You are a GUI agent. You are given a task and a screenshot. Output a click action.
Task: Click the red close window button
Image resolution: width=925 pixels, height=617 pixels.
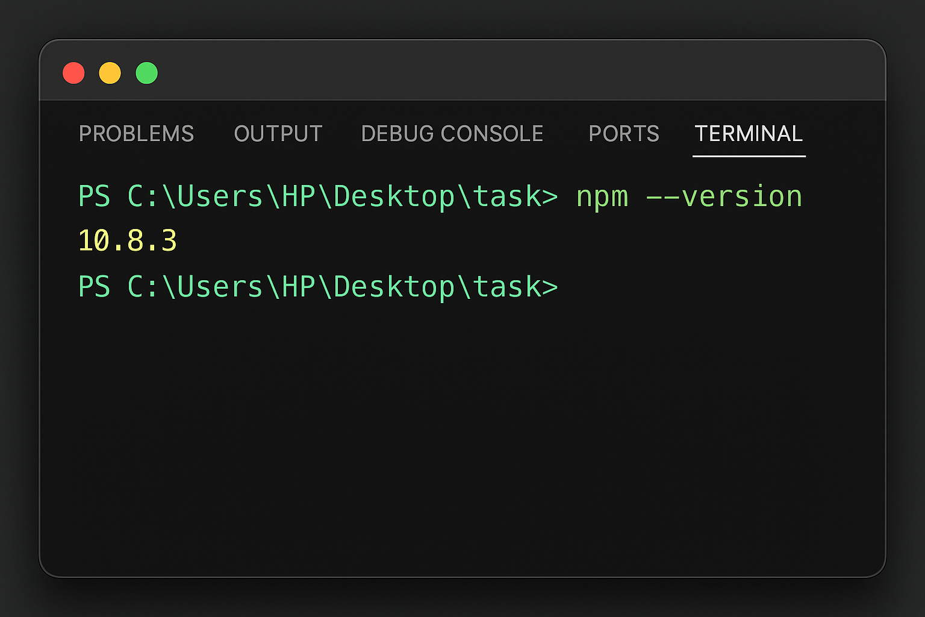[73, 73]
